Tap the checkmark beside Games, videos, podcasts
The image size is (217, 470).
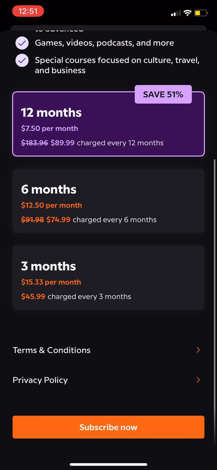point(22,43)
